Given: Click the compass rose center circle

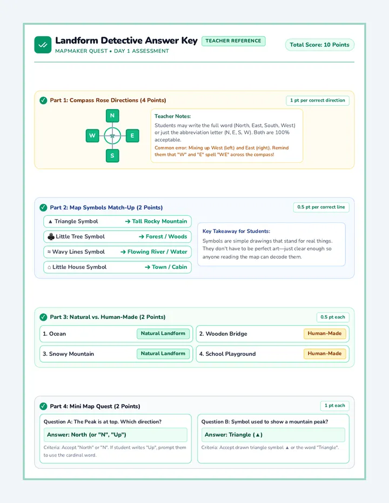Looking at the screenshot, I should (112, 135).
